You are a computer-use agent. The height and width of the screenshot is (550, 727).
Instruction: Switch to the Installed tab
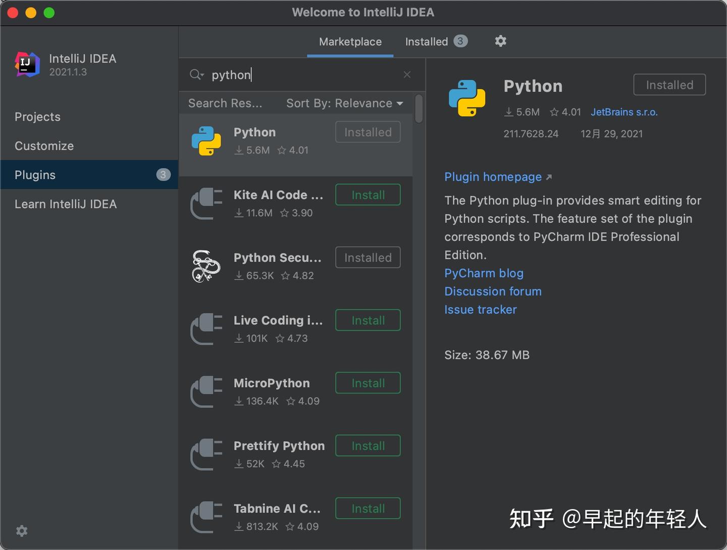tap(427, 41)
